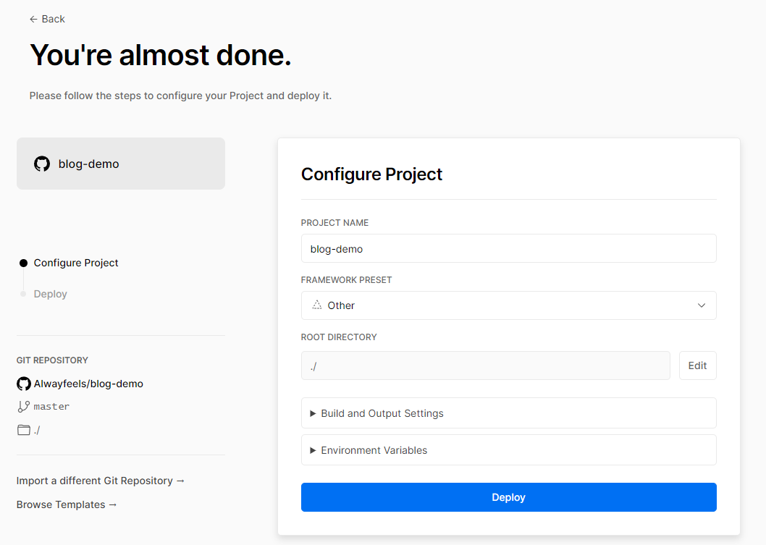The height and width of the screenshot is (545, 766).
Task: Select the Configure Project step label
Action: coord(76,263)
